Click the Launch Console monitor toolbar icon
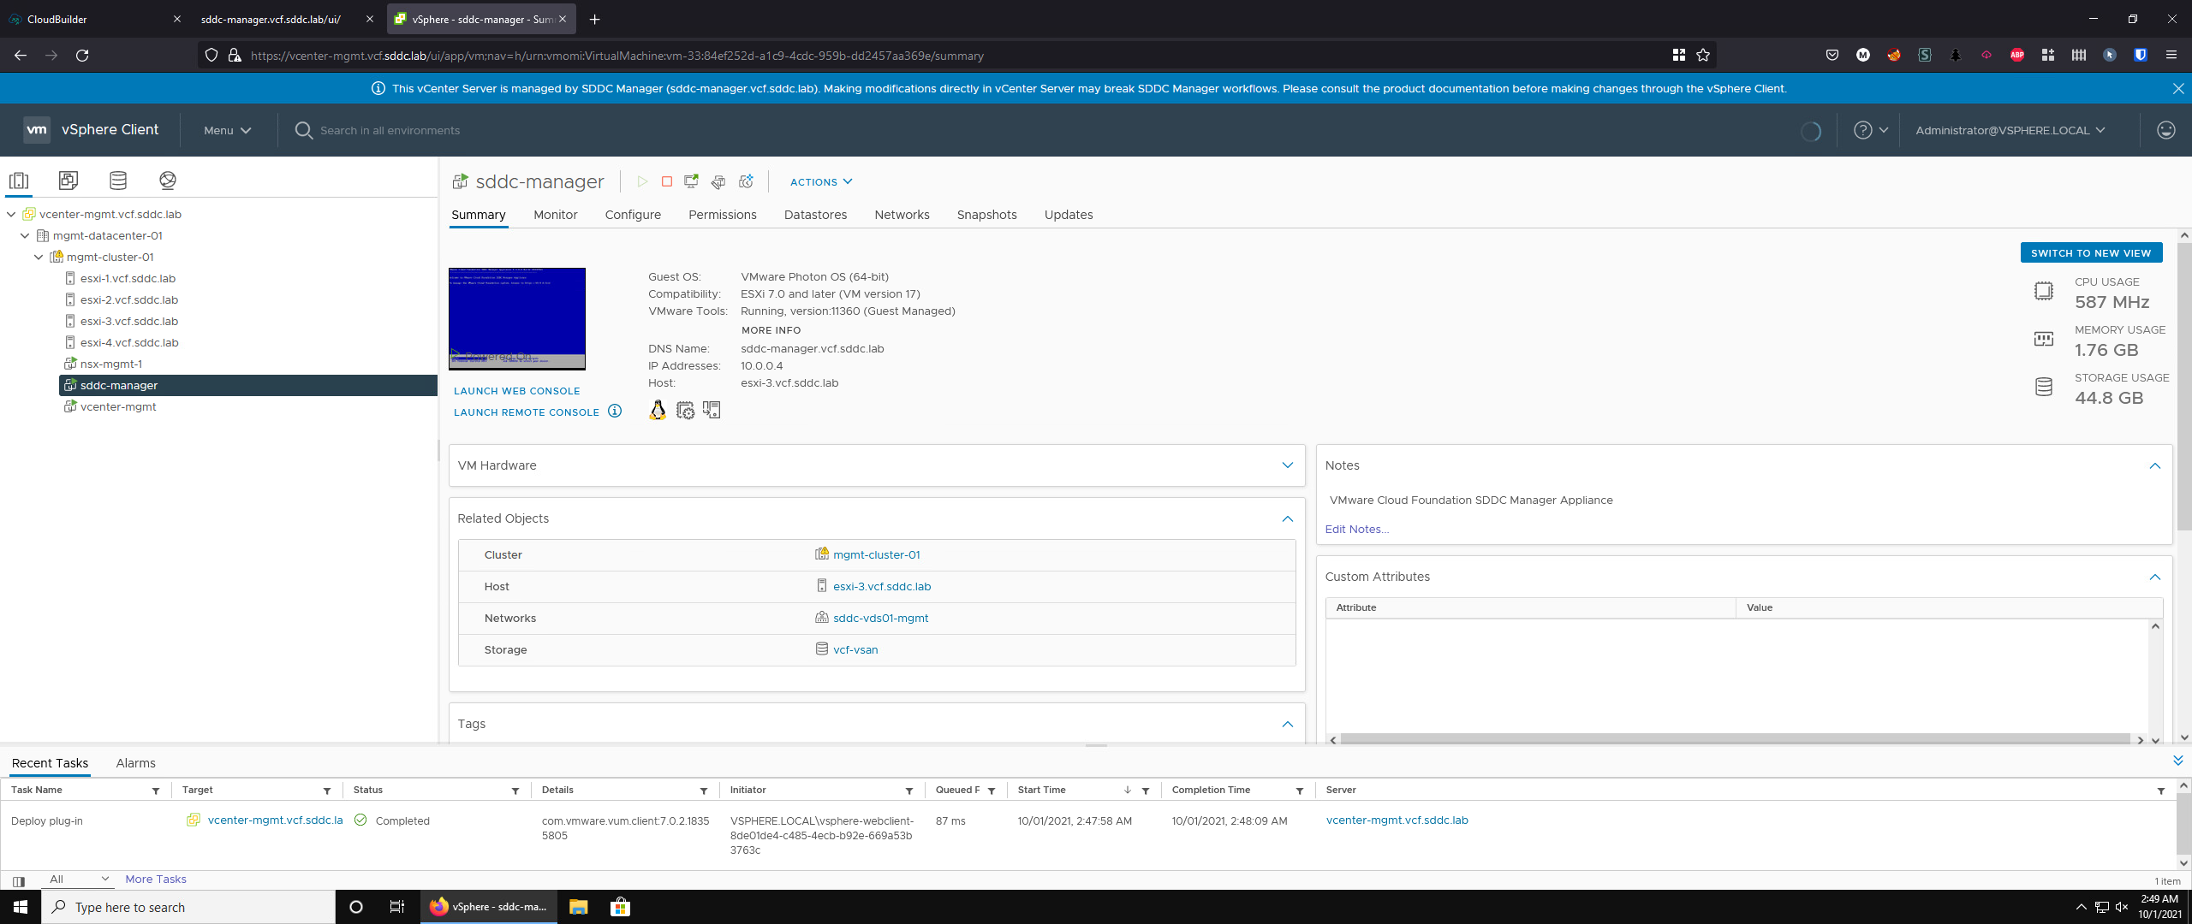Viewport: 2192px width, 924px height. coord(692,181)
